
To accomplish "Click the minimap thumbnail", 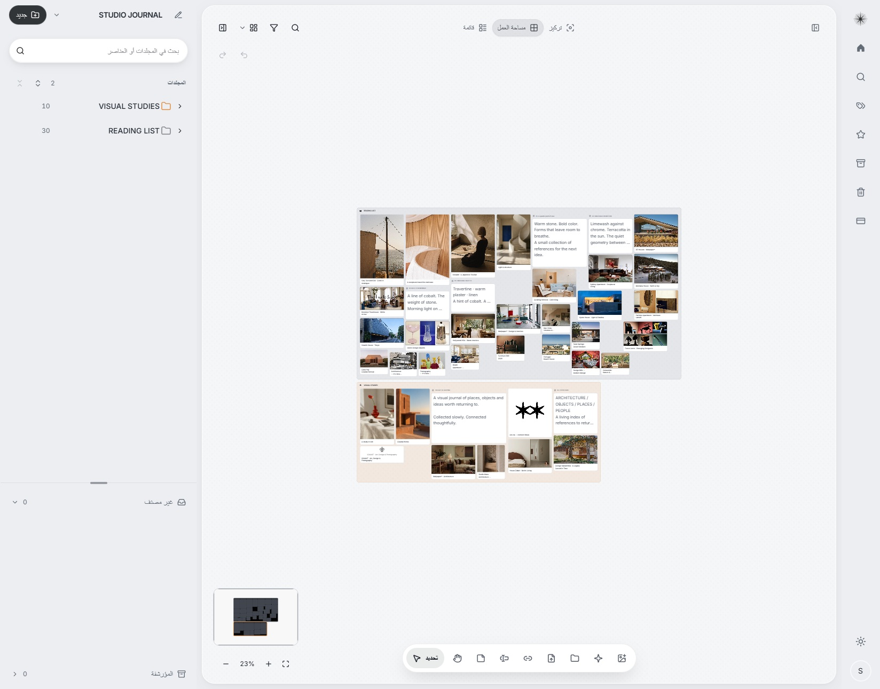I will pos(256,617).
